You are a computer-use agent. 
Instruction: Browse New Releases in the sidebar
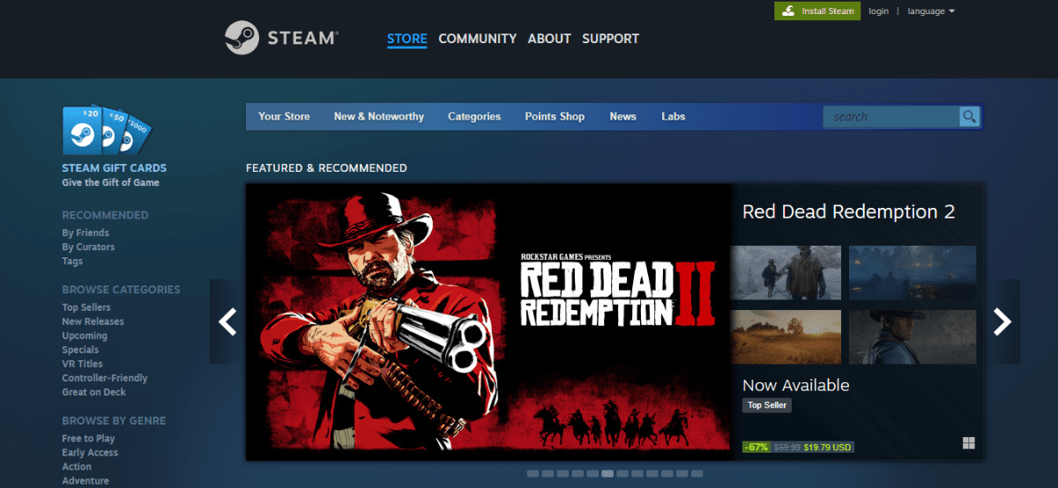(93, 322)
